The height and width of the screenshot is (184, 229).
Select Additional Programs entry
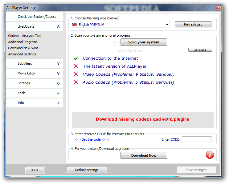[23, 42]
